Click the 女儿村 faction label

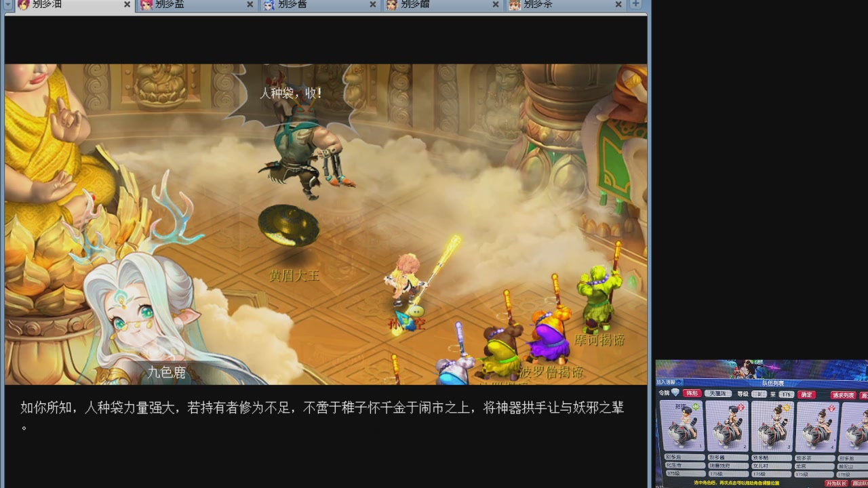[772, 466]
